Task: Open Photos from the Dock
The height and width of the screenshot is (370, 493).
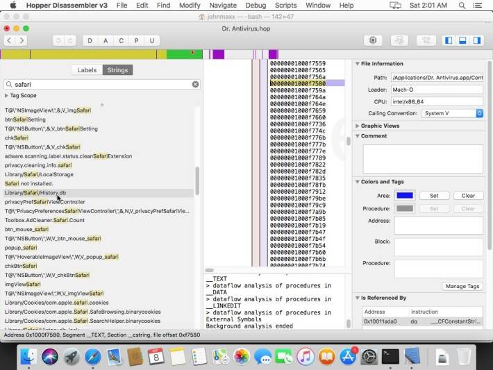Action: pos(242,357)
